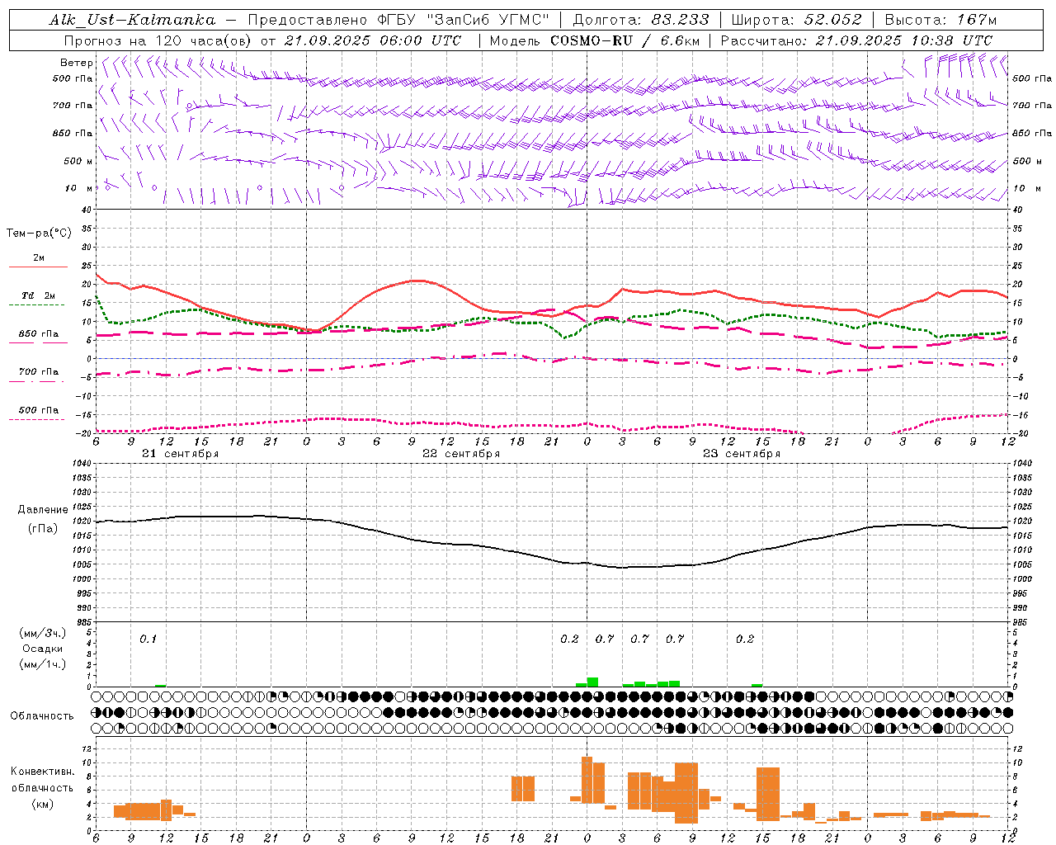Click the model label COSMO-RU / 6.6км
Image resolution: width=1056 pixels, height=845 pixels.
click(624, 40)
